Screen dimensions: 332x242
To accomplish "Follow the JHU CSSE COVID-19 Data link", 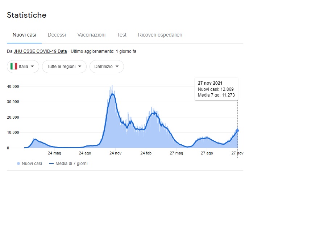I will coord(40,51).
